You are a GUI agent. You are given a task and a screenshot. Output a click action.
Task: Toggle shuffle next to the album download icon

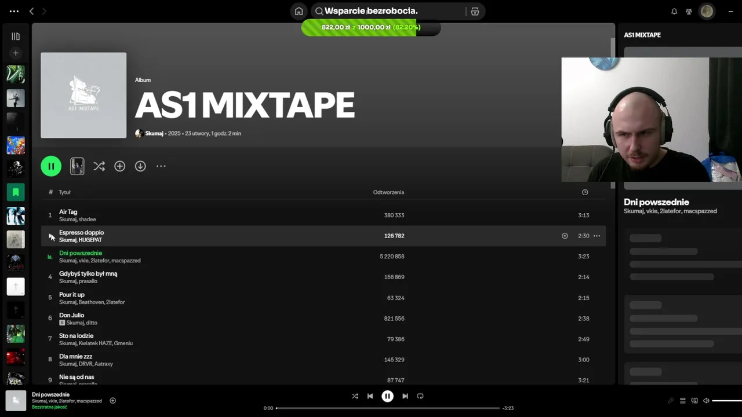99,166
